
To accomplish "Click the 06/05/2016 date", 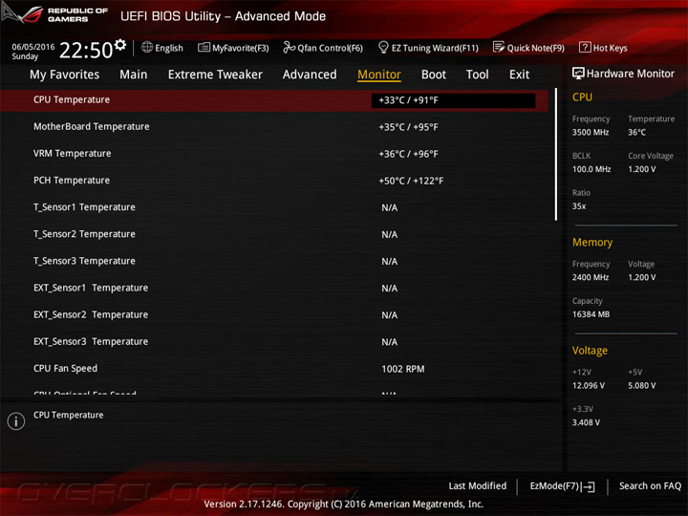I will pos(33,47).
